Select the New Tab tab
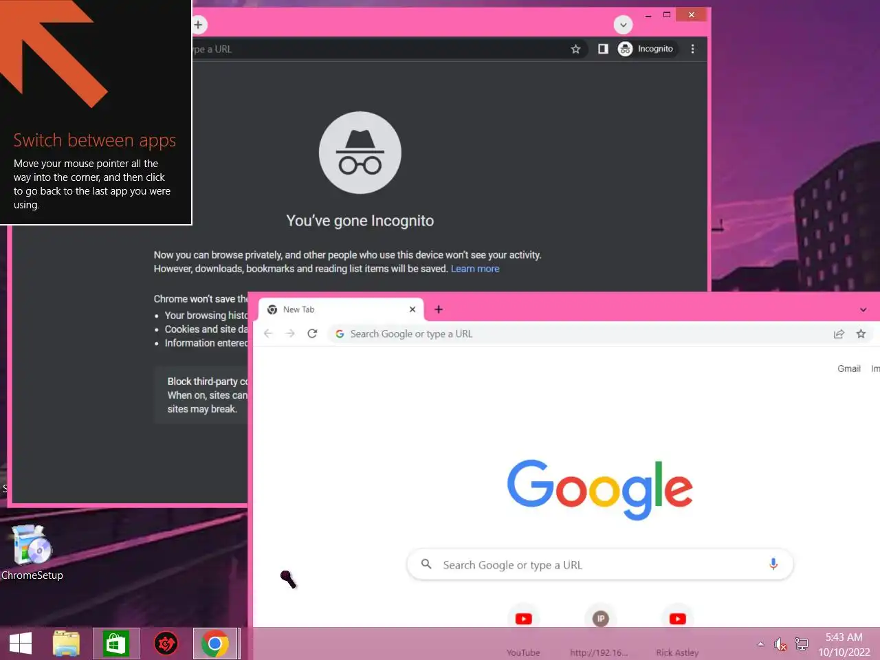Image resolution: width=880 pixels, height=660 pixels. click(x=342, y=309)
